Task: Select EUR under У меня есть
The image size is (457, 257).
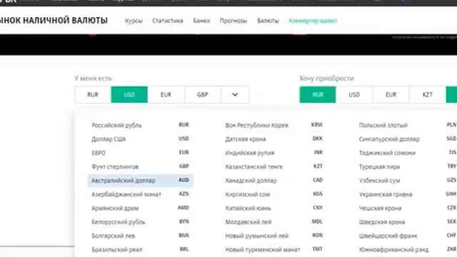Action: coord(166,95)
